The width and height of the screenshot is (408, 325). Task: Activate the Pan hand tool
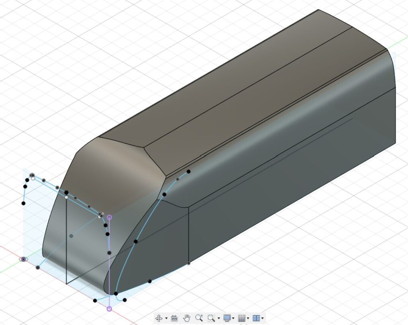[x=187, y=318]
